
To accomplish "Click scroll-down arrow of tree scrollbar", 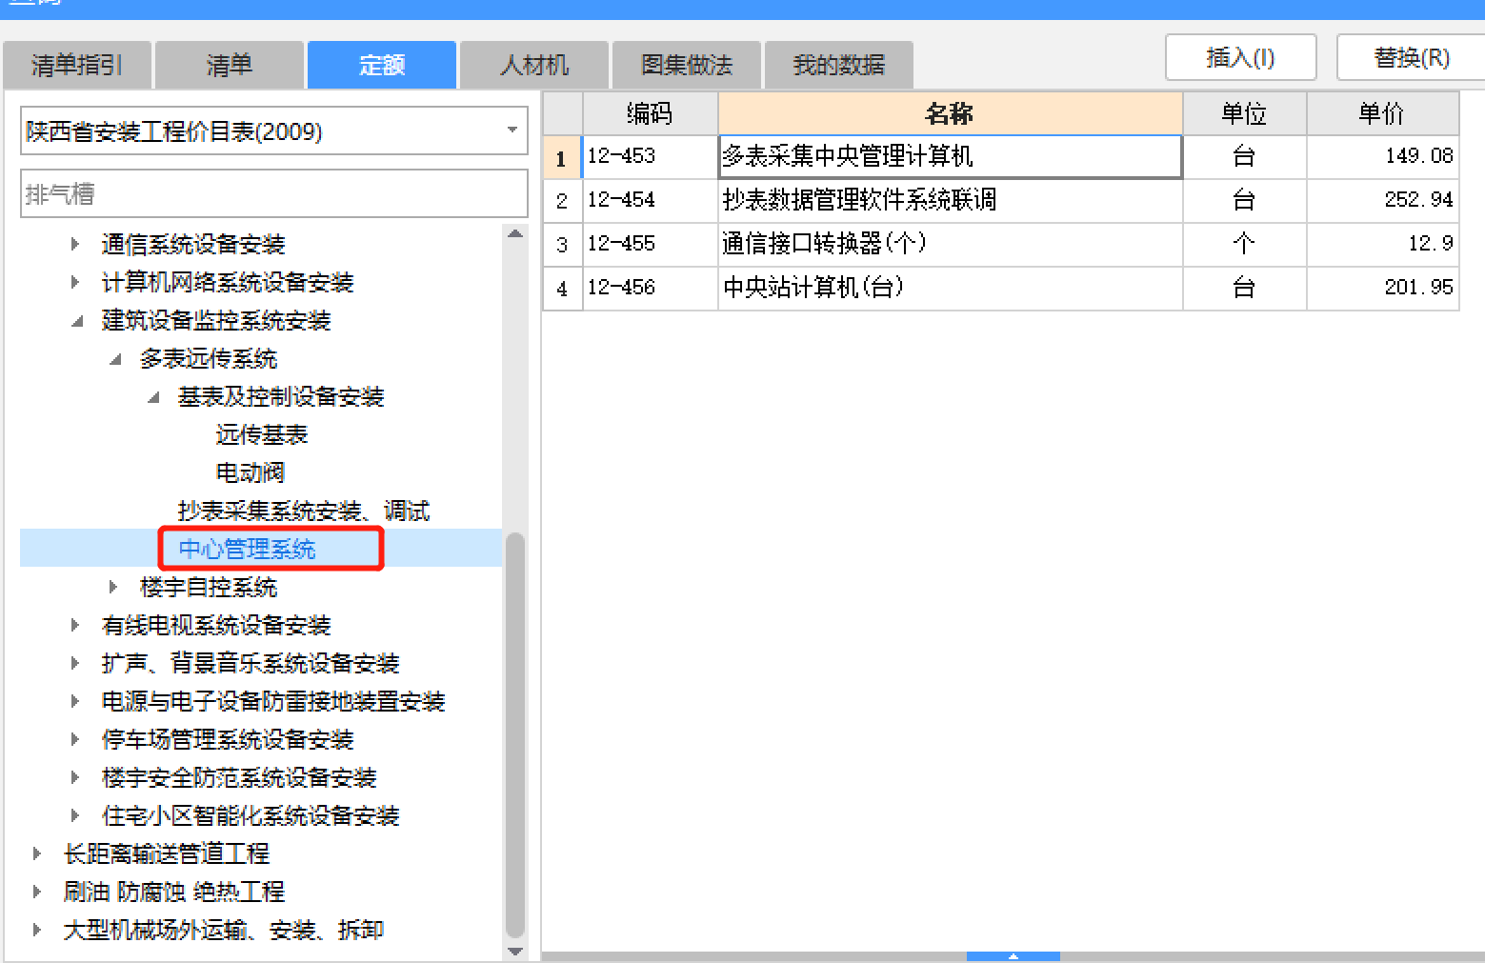I will click(x=515, y=951).
